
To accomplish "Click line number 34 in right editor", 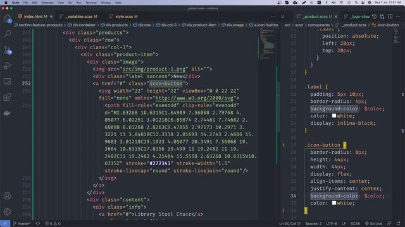I will pyautogui.click(x=294, y=196).
